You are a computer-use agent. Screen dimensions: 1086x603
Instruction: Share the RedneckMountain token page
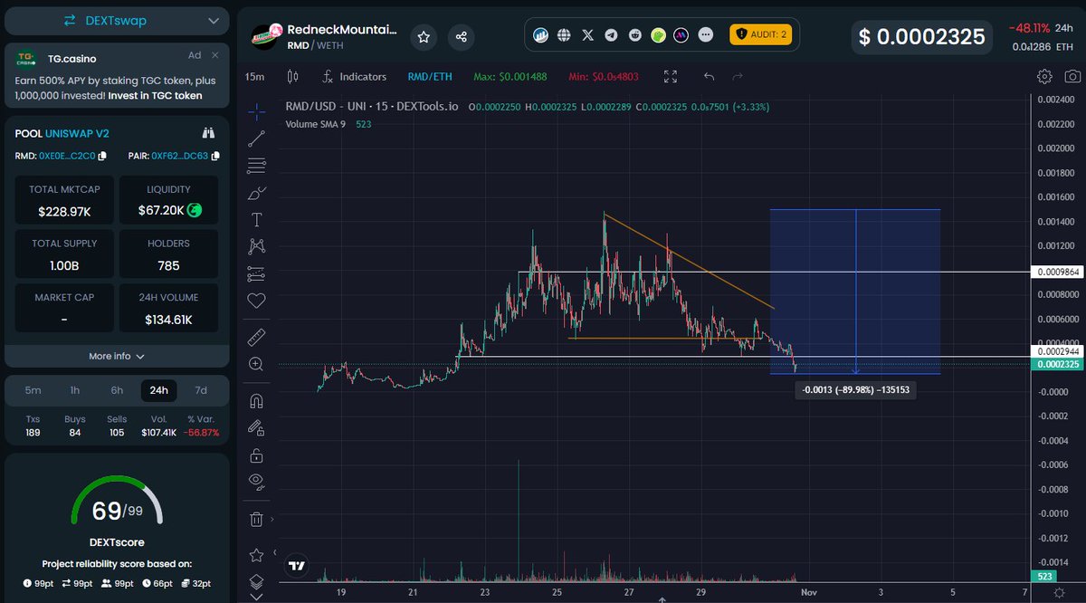[x=462, y=37]
